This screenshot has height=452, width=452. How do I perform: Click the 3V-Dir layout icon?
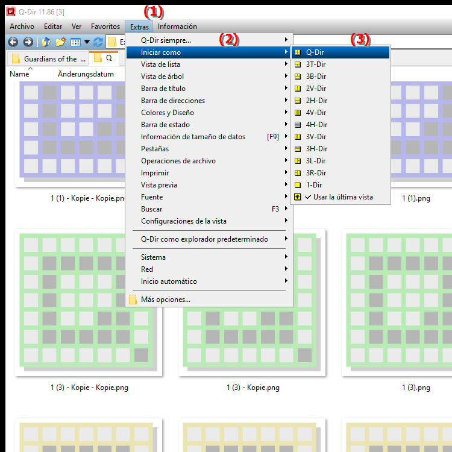tap(298, 137)
